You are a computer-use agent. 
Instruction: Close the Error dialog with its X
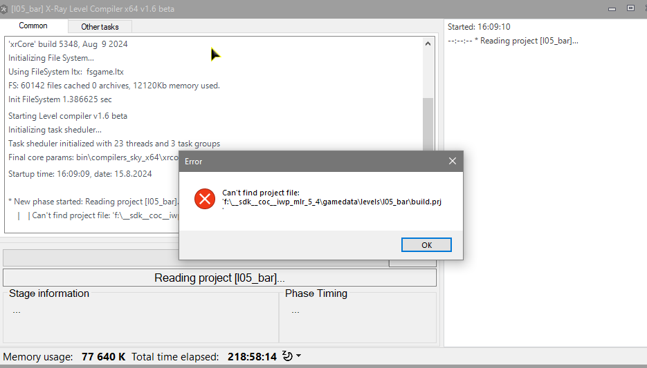(x=453, y=161)
